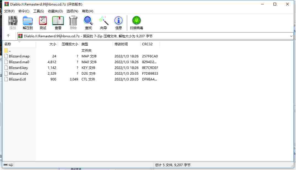Click size value 2,329
Viewport: 296px width, 170px height.
coord(52,73)
